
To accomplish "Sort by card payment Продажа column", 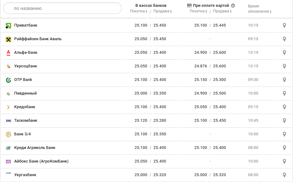I will coord(222,11).
